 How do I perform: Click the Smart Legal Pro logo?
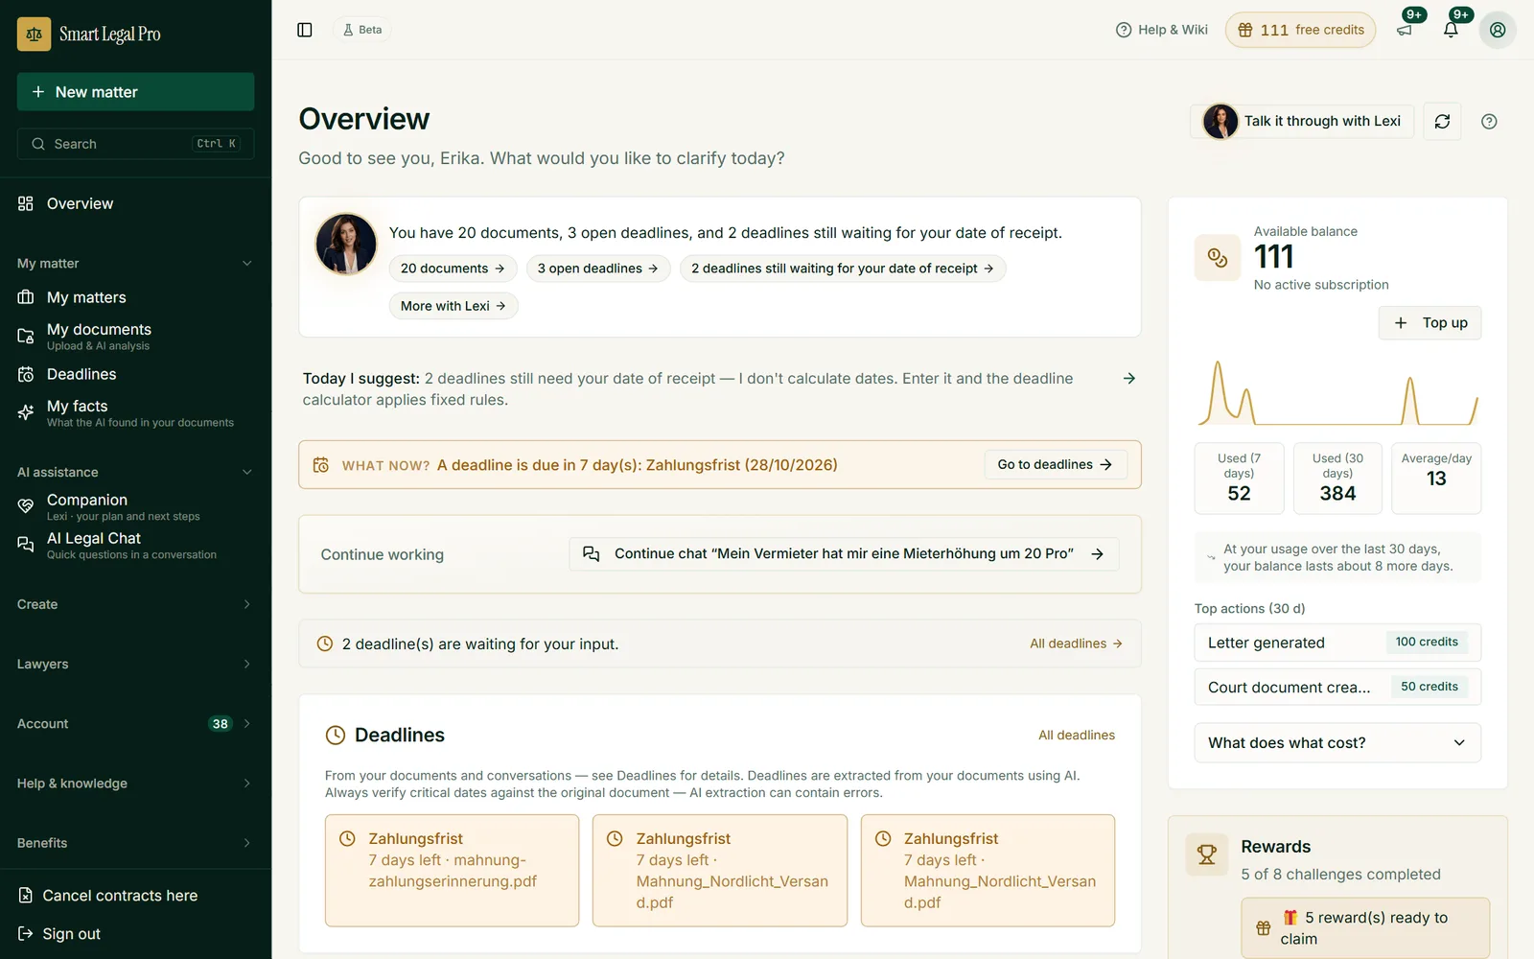(89, 34)
